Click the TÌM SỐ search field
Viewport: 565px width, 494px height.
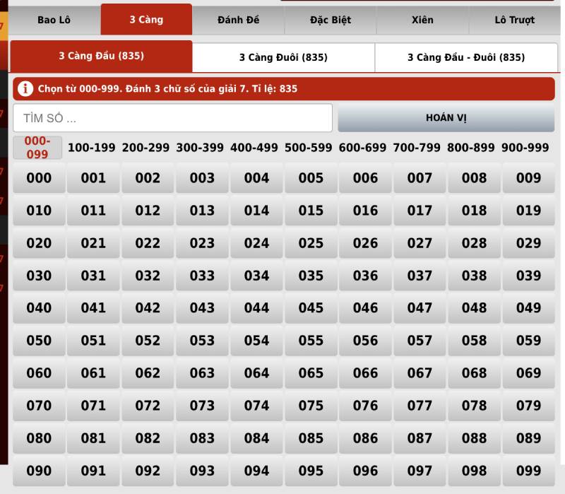tap(172, 118)
